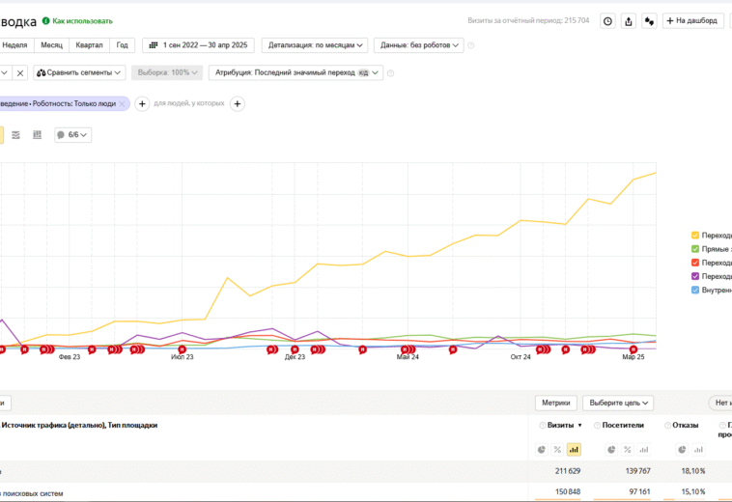Click Метрики button
Image resolution: width=732 pixels, height=502 pixels.
[555, 403]
